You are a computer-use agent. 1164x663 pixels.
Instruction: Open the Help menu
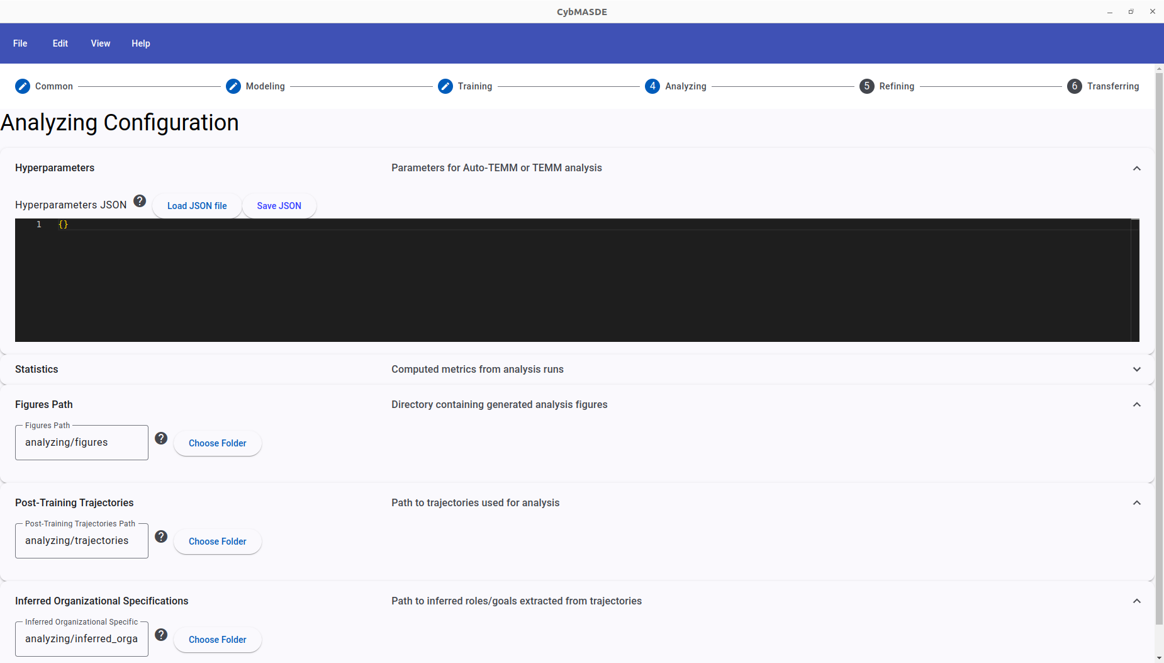(x=141, y=43)
